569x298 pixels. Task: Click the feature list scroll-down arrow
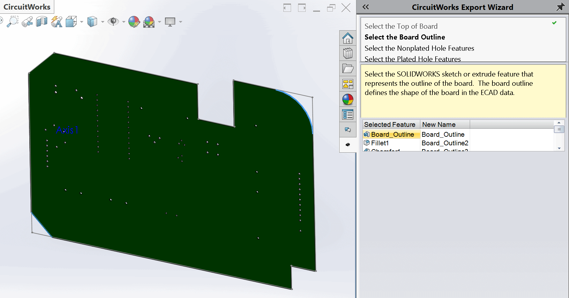pos(559,148)
